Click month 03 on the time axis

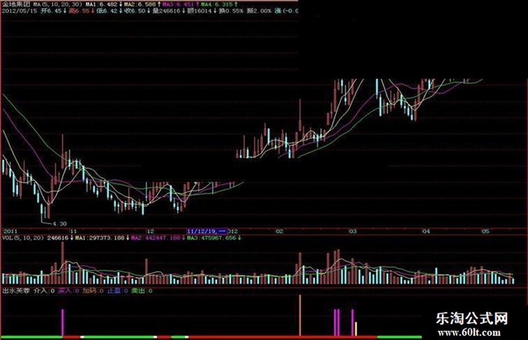click(353, 232)
